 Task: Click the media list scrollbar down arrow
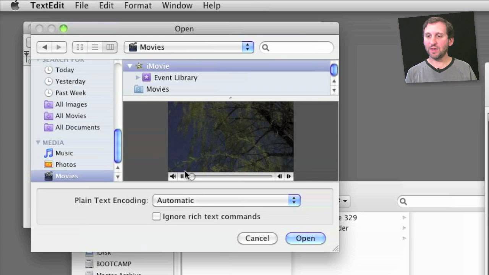334,90
